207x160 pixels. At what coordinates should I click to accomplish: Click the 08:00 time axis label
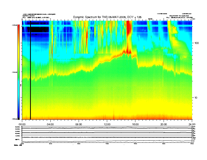pyautogui.click(x=79, y=124)
